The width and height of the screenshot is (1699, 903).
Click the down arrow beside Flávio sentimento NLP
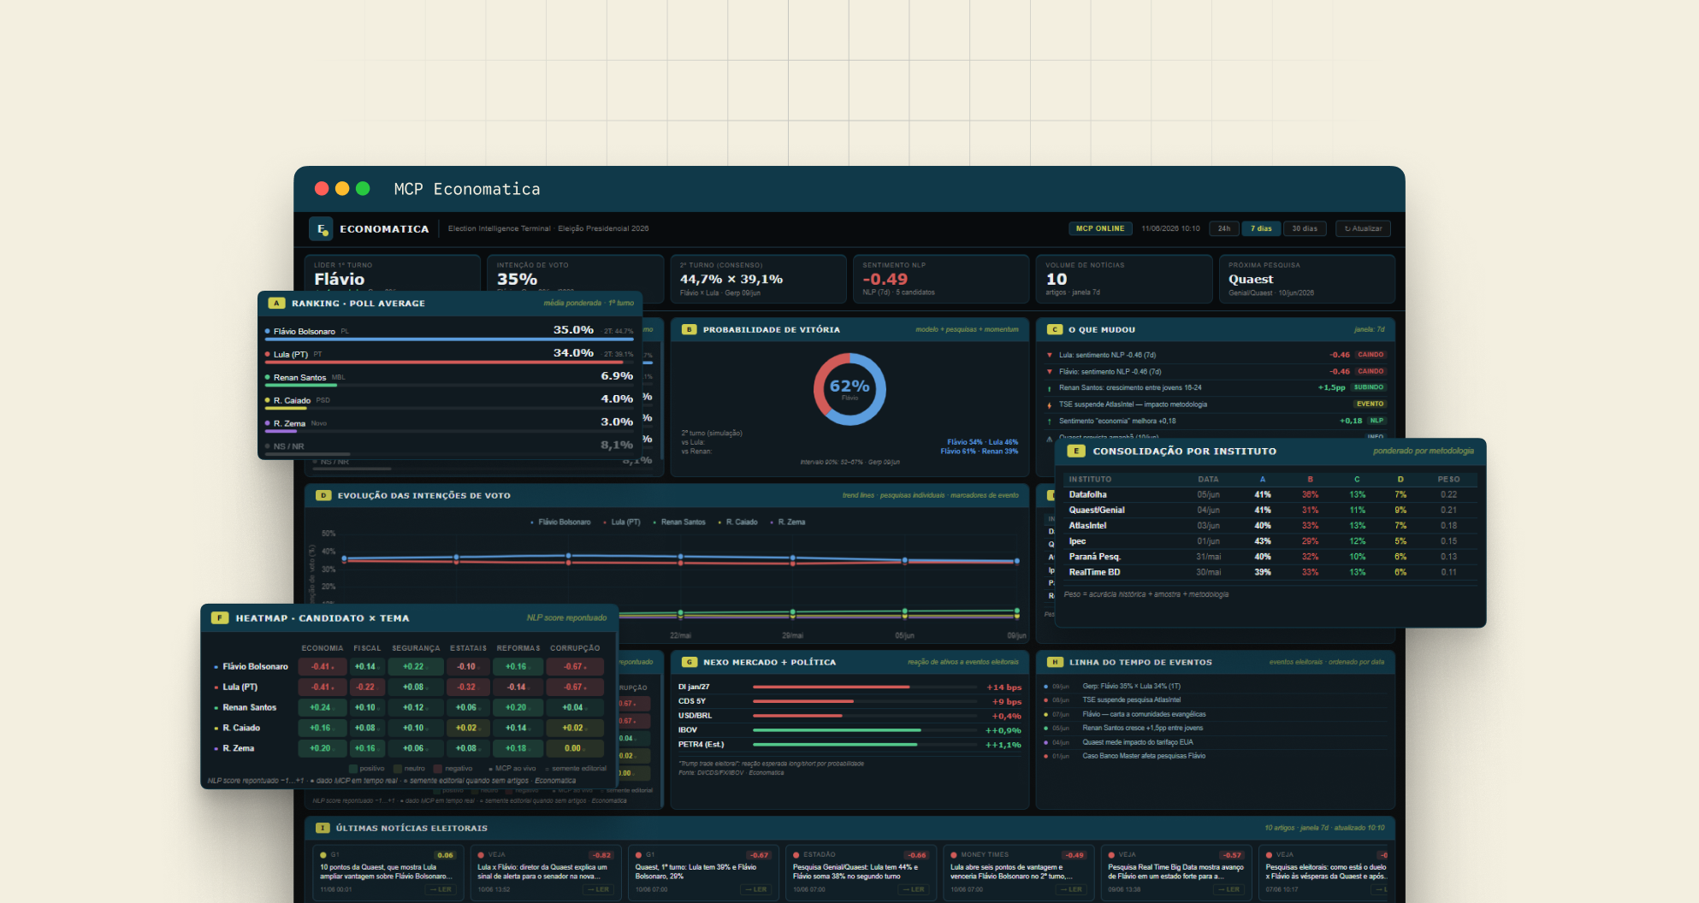tap(1050, 372)
